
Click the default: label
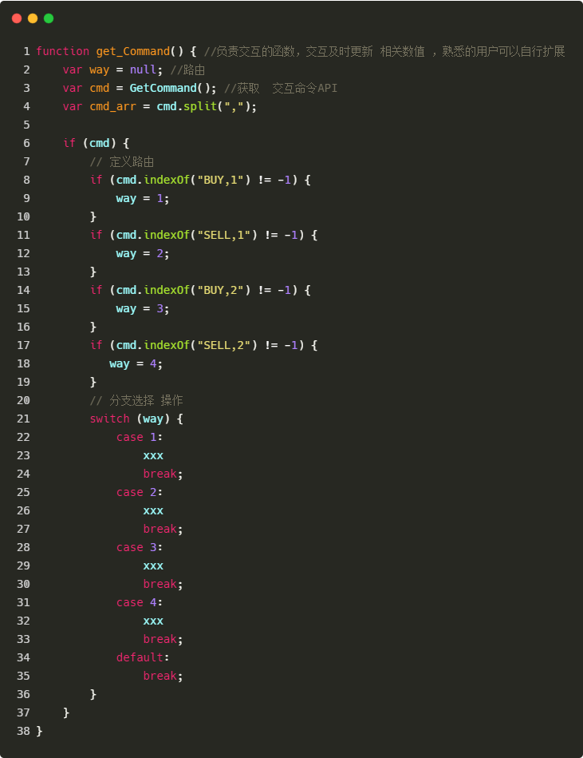pos(143,657)
